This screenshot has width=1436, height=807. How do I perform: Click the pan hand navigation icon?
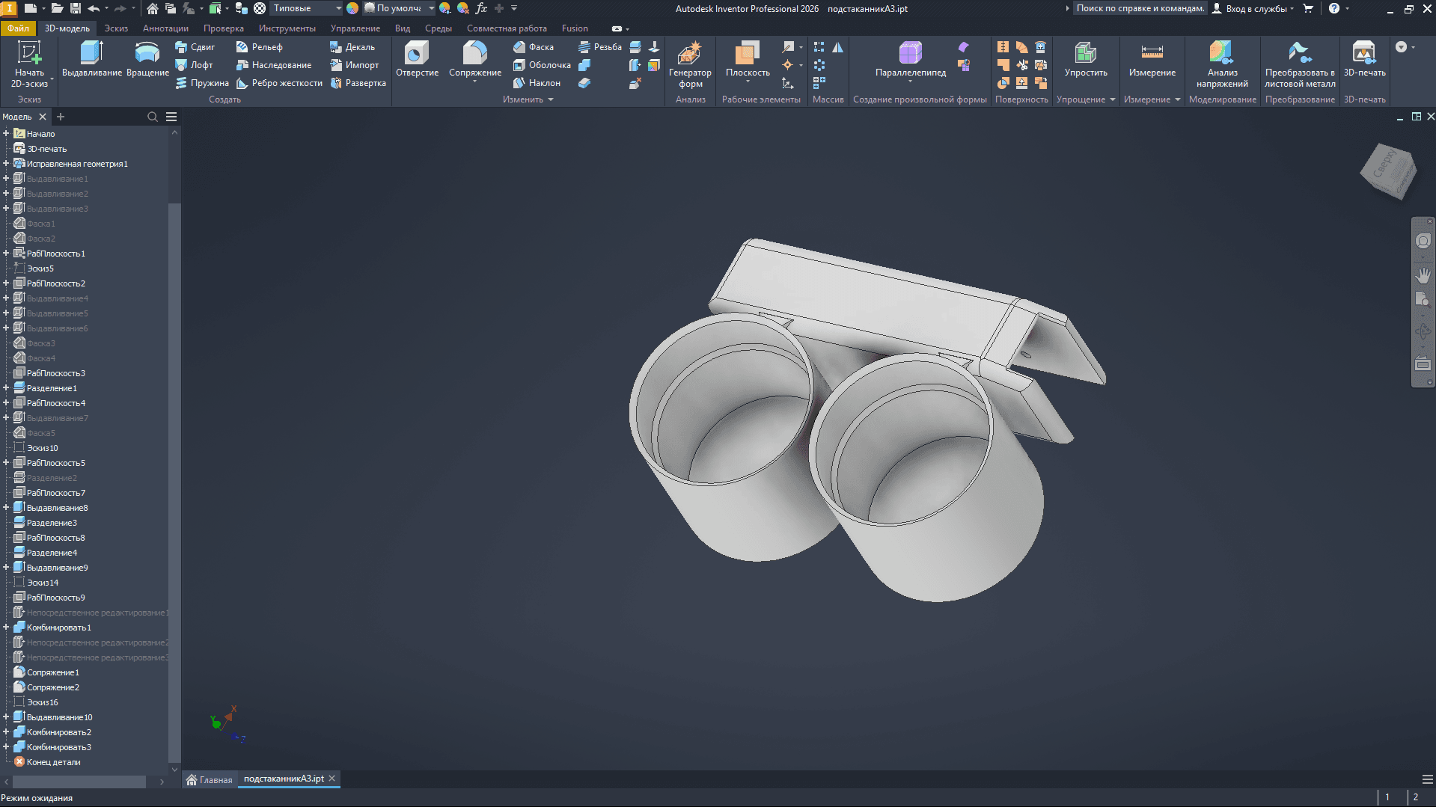pyautogui.click(x=1423, y=274)
